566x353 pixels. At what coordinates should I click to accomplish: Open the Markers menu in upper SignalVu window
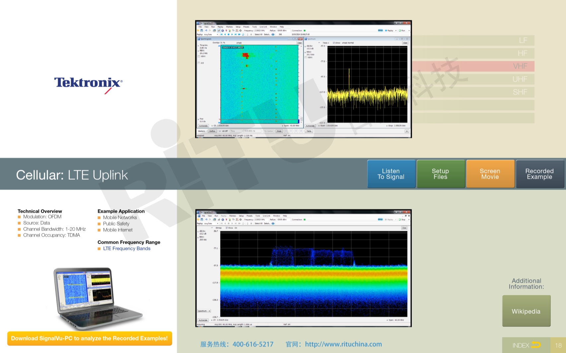pos(229,27)
